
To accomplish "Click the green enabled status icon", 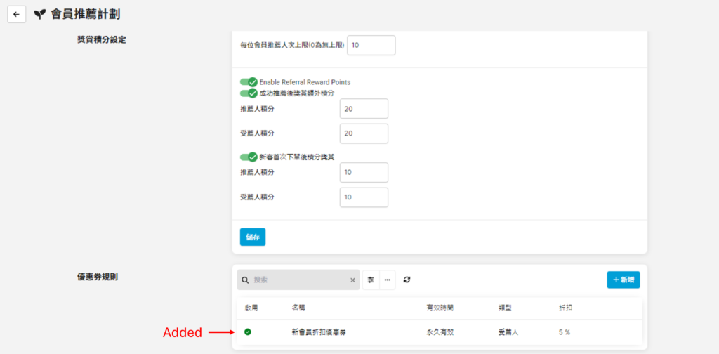I will click(x=248, y=332).
